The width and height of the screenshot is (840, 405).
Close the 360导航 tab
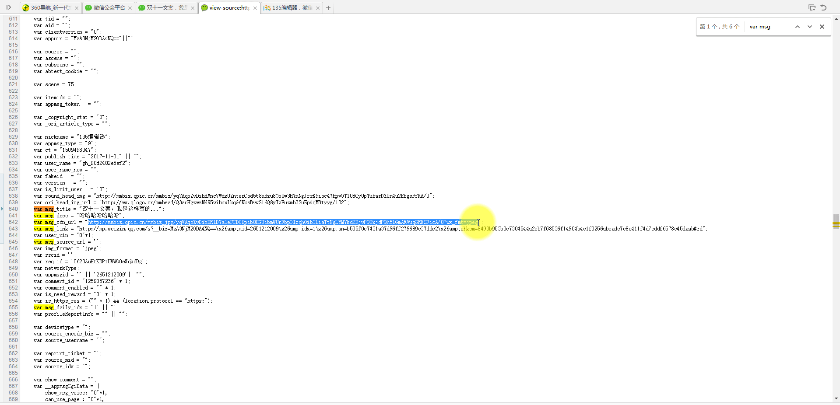[77, 8]
